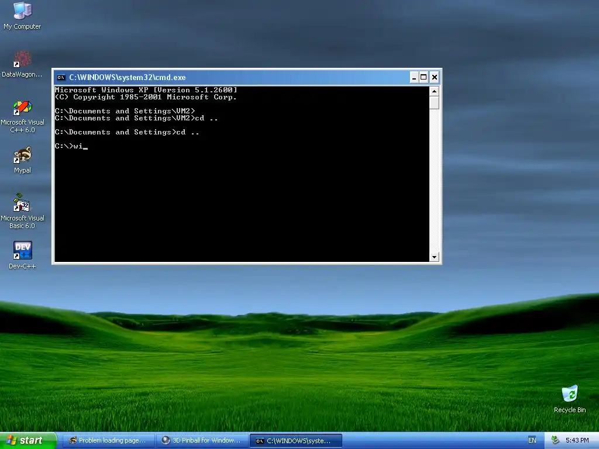Viewport: 599px width, 449px height.
Task: Click the system tray network icon
Action: tap(556, 440)
